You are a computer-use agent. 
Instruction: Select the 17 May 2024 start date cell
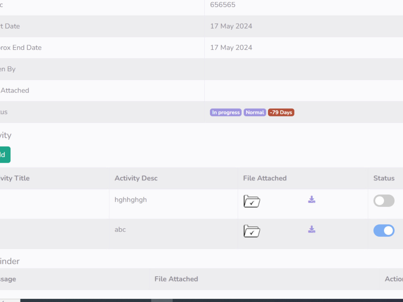231,26
